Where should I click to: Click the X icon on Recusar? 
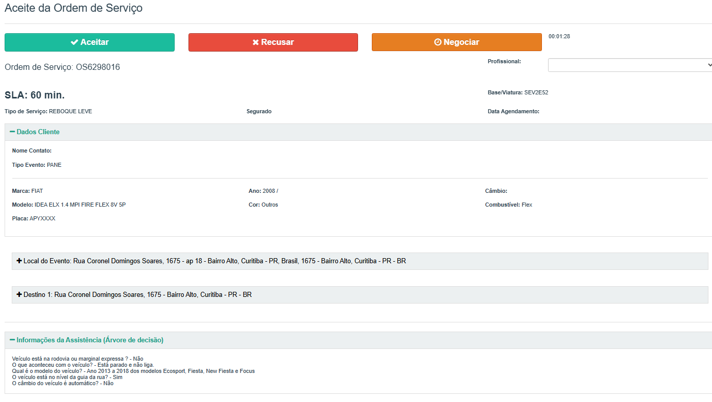point(256,42)
